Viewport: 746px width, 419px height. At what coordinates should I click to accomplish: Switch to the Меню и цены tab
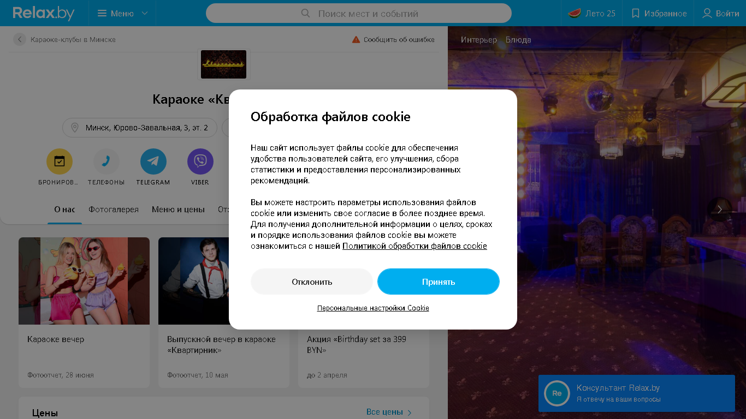click(x=178, y=209)
